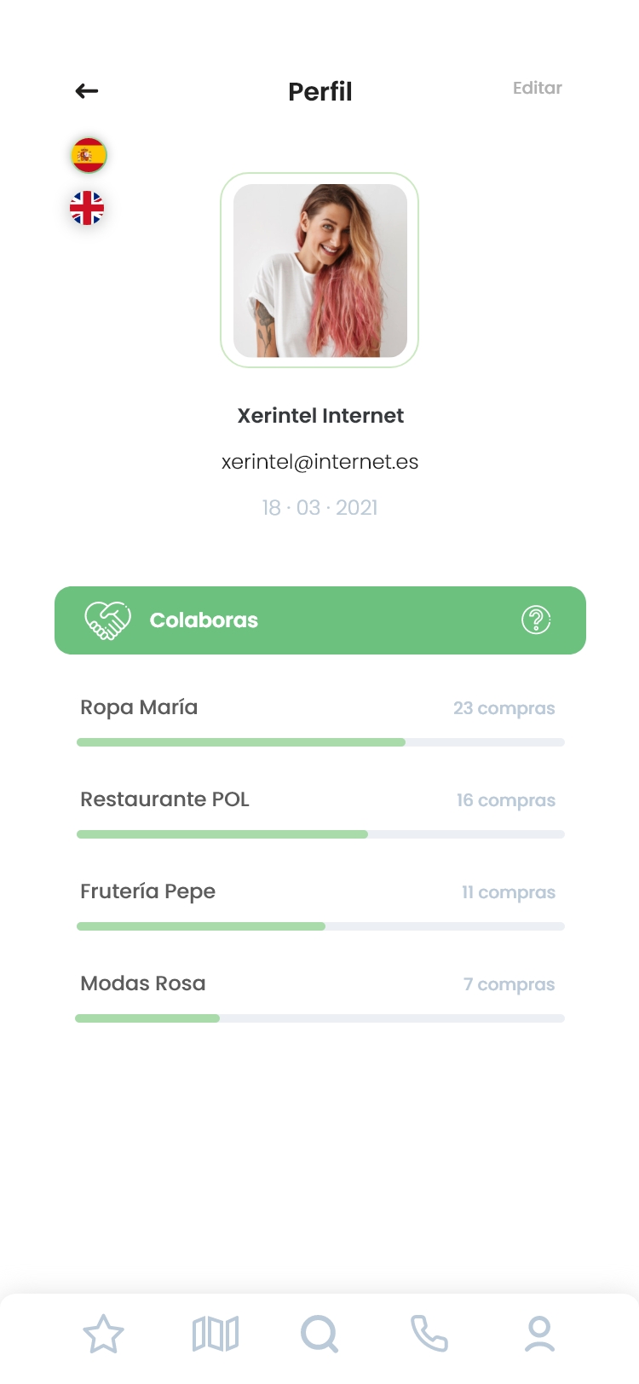Image resolution: width=639 pixels, height=1384 pixels.
Task: Select the Restaurante POL entry
Action: point(164,799)
